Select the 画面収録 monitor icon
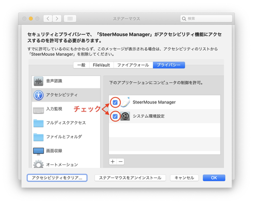 (38, 151)
